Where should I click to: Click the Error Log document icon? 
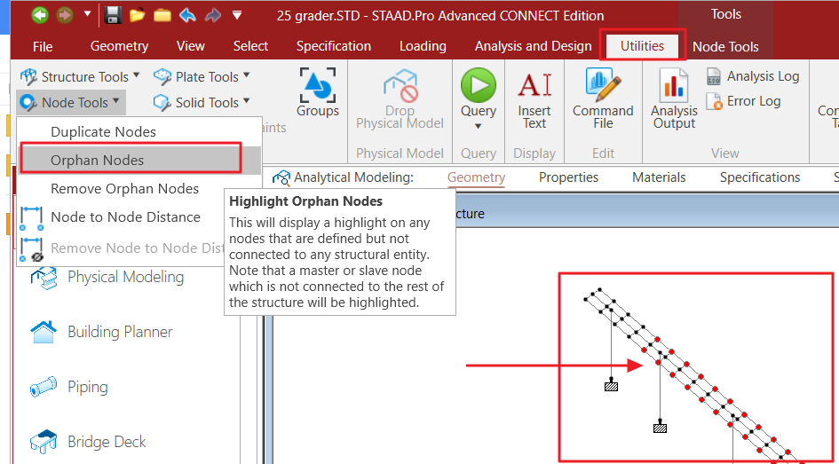click(714, 101)
